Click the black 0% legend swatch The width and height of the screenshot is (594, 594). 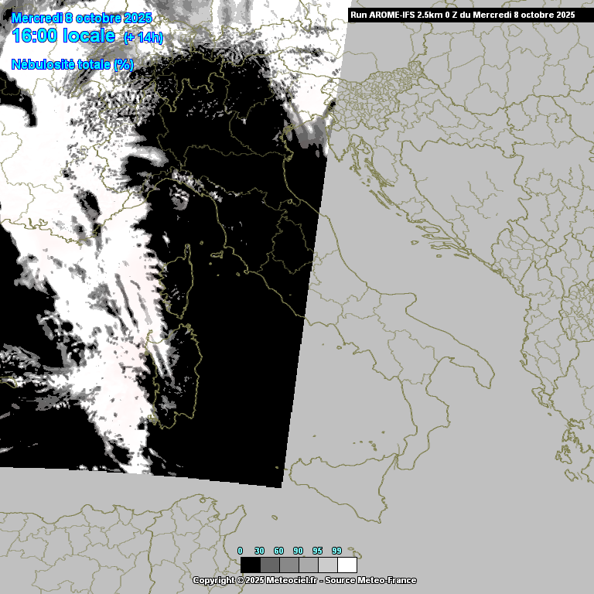click(250, 565)
